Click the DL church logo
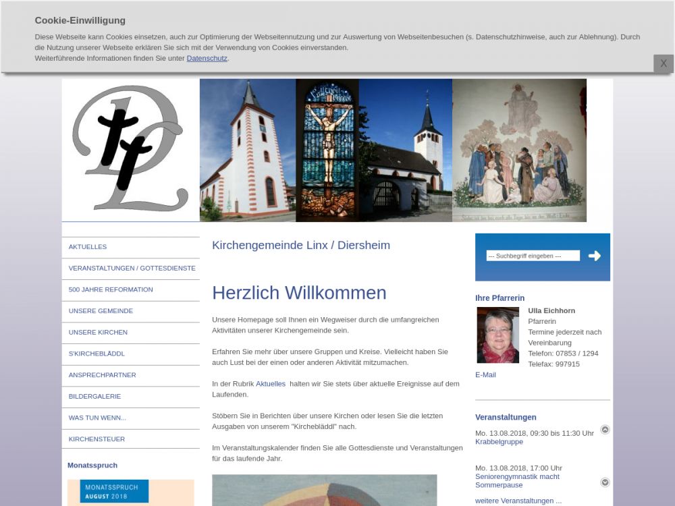Image resolution: width=675 pixels, height=506 pixels. point(130,148)
